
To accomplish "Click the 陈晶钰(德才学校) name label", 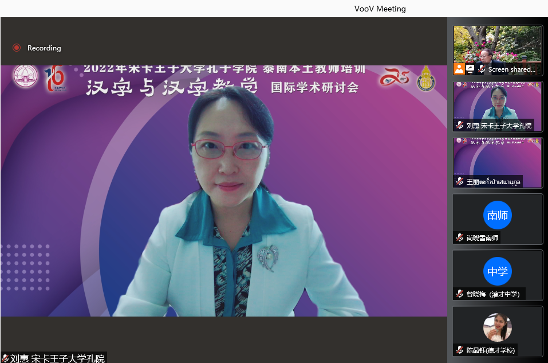I will (x=490, y=350).
